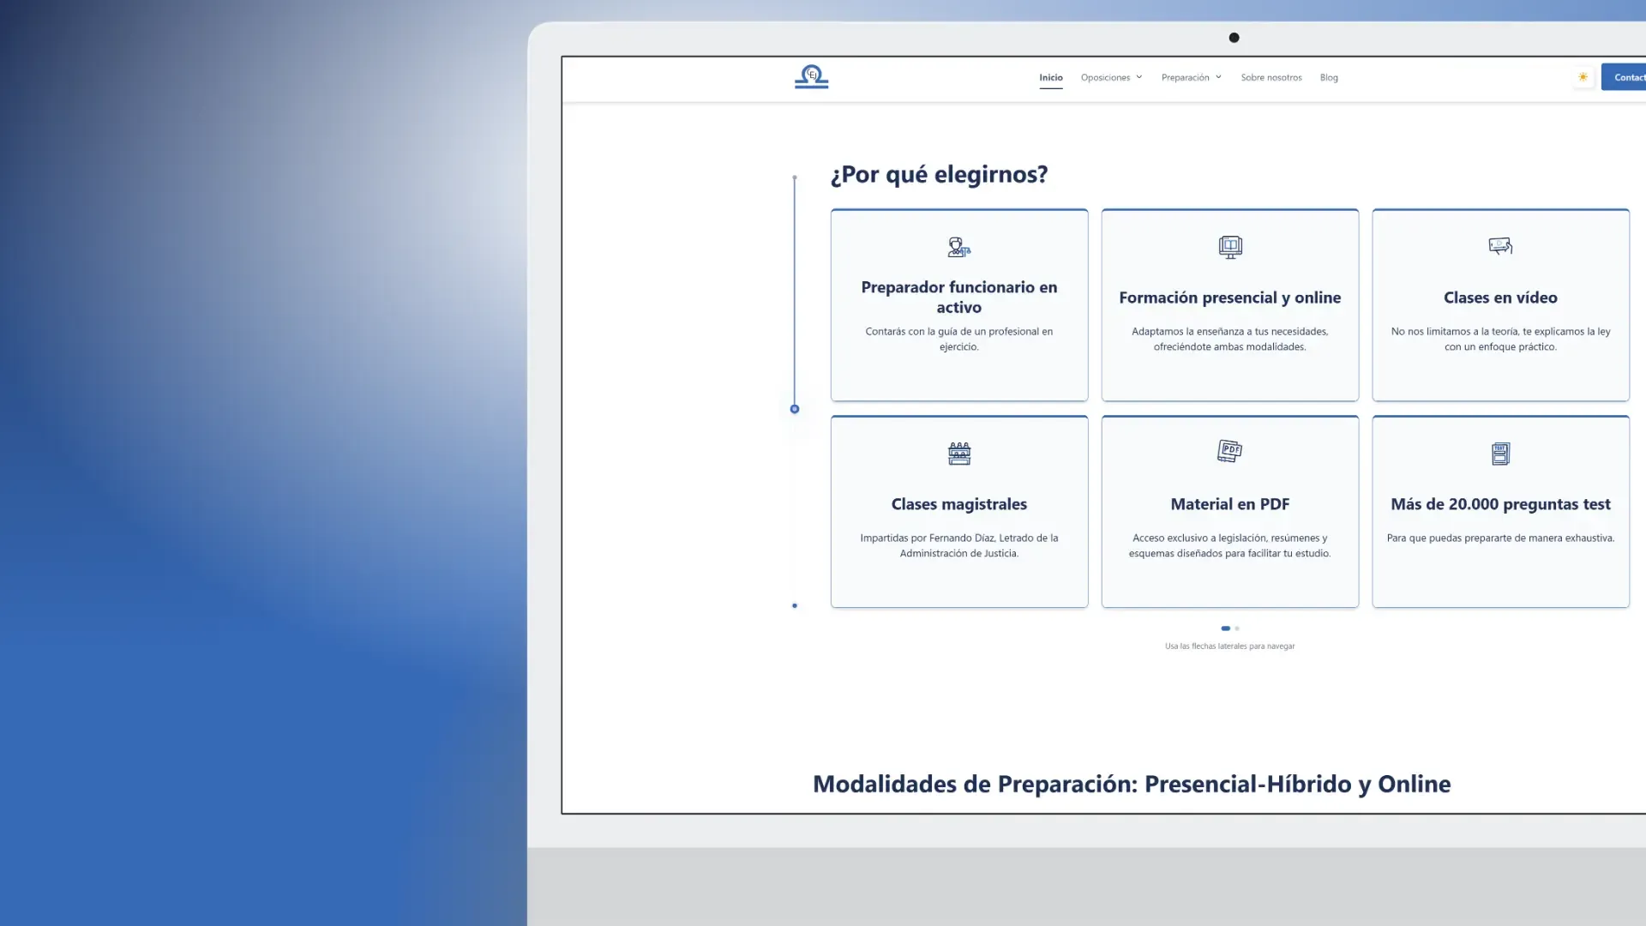Expand the Preparación dropdown

click(x=1186, y=77)
